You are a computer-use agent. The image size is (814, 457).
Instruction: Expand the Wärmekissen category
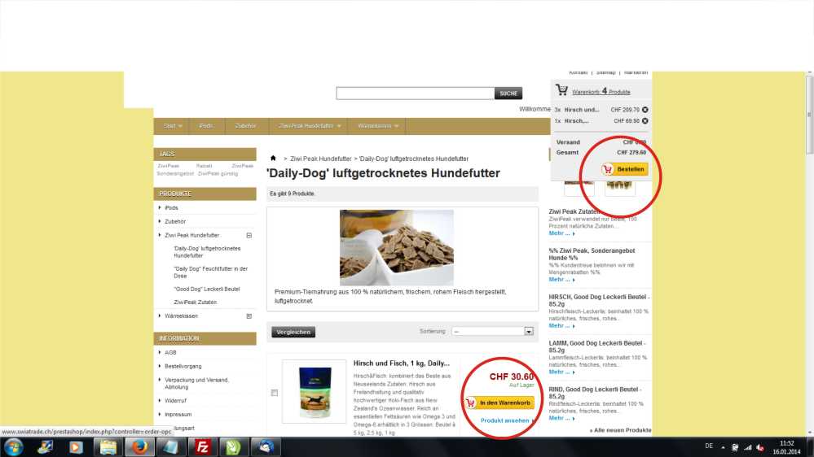click(x=249, y=316)
